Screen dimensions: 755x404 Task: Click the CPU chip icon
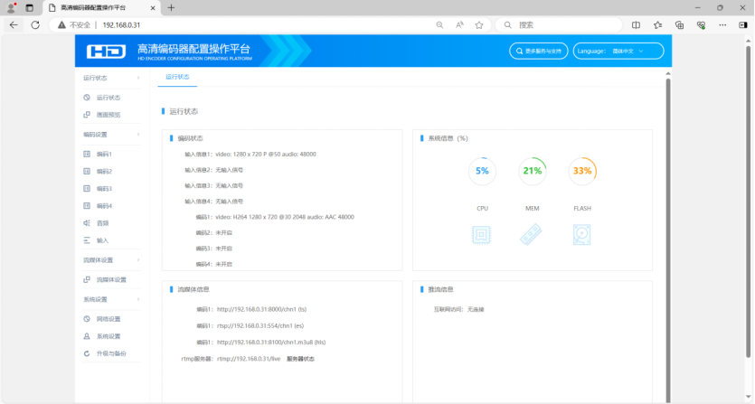(x=481, y=235)
